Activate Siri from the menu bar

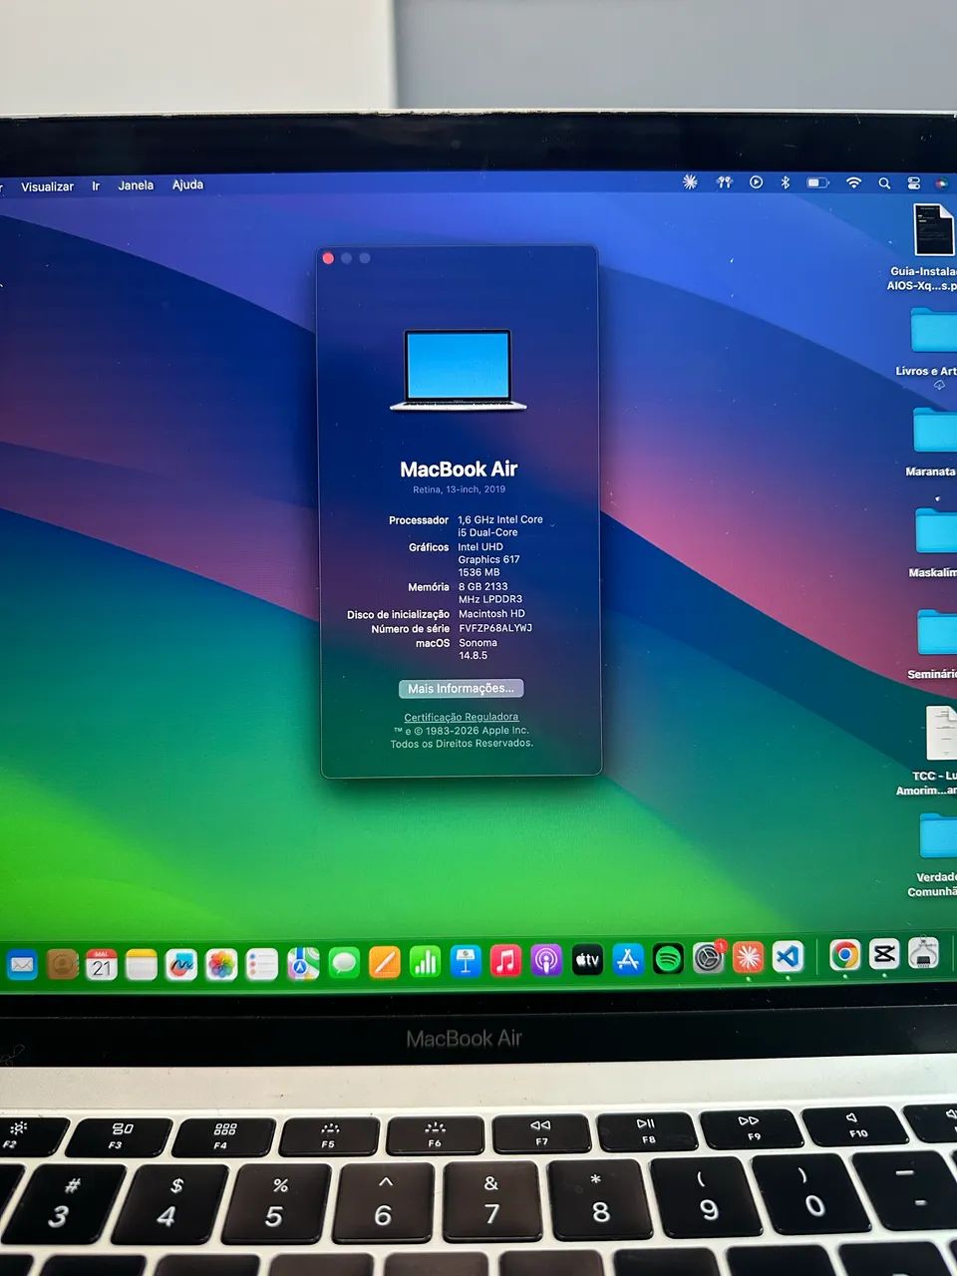pyautogui.click(x=942, y=183)
